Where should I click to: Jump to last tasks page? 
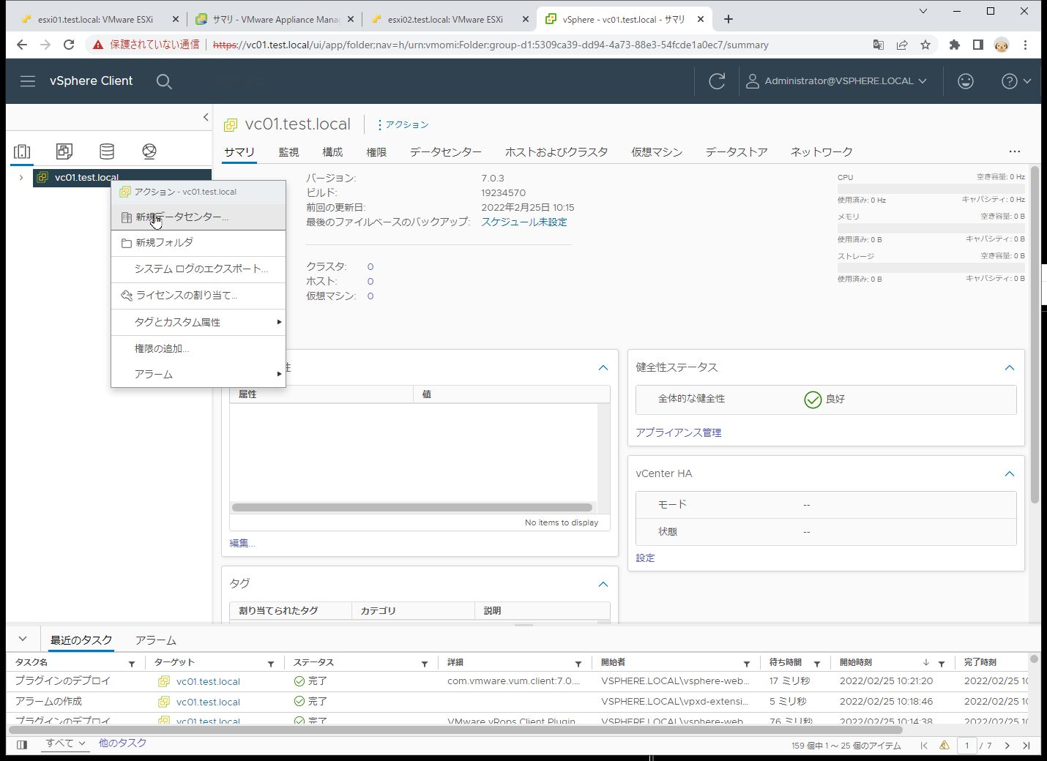[x=1026, y=746]
